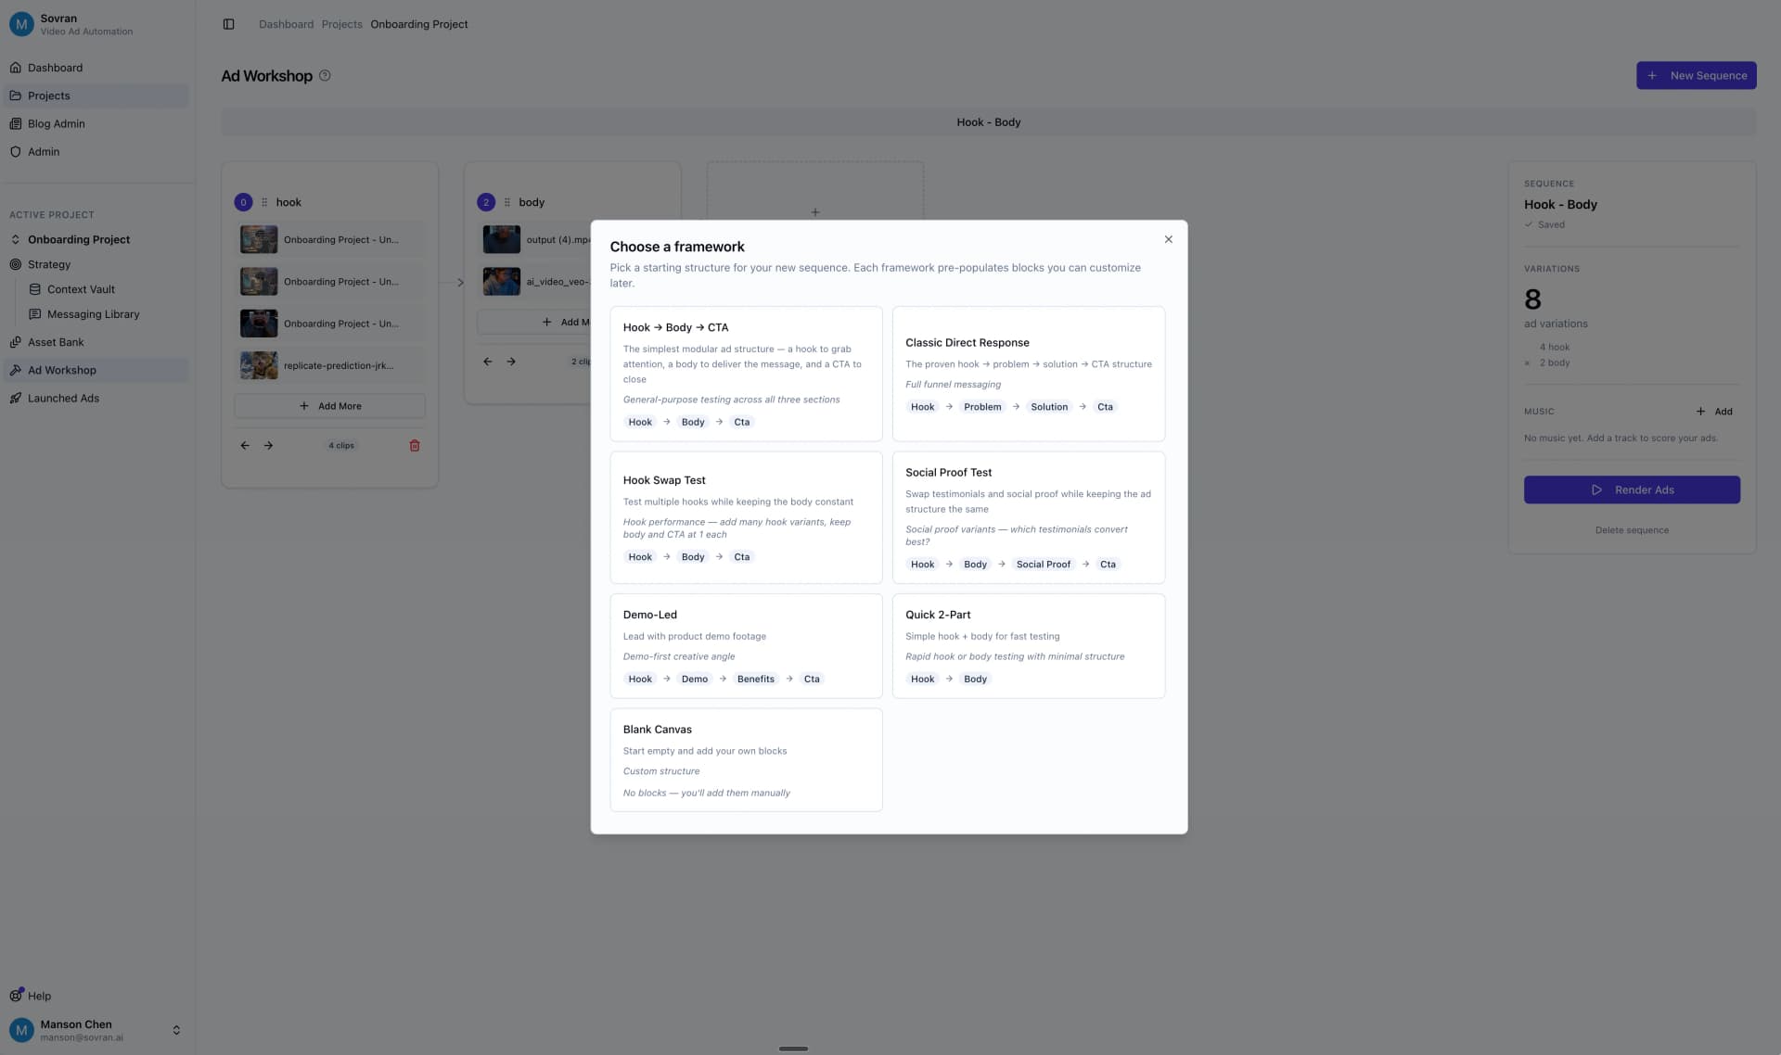Viewport: 1781px width, 1055px height.
Task: Open the account switcher beside Manson Chen
Action: click(176, 1029)
